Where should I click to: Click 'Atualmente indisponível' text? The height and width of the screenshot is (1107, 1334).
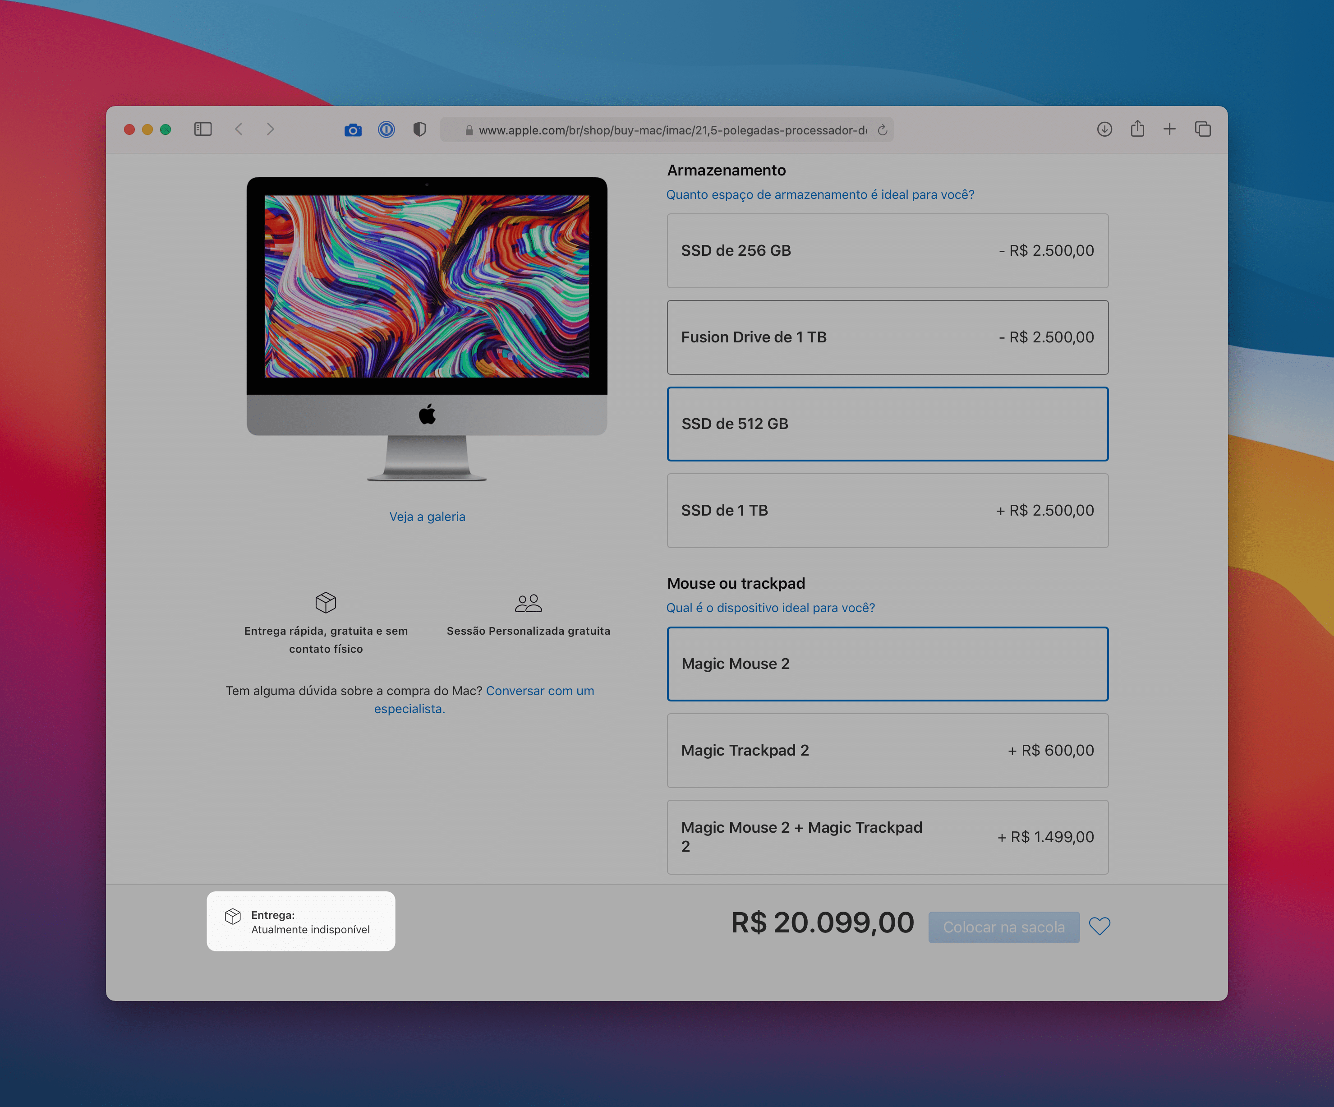(x=311, y=930)
